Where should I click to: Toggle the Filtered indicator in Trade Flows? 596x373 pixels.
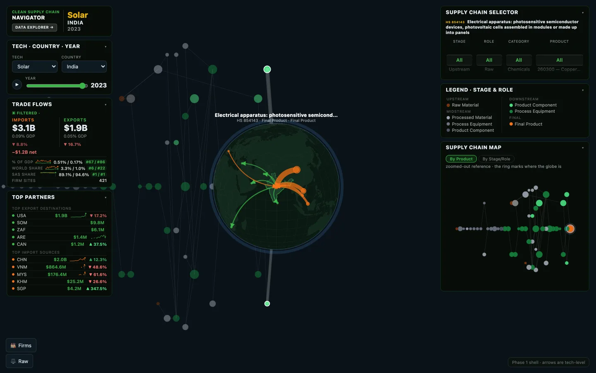click(26, 113)
